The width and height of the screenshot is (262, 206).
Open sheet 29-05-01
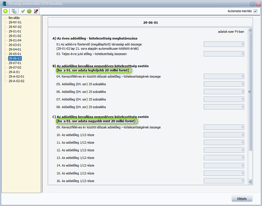[15, 54]
